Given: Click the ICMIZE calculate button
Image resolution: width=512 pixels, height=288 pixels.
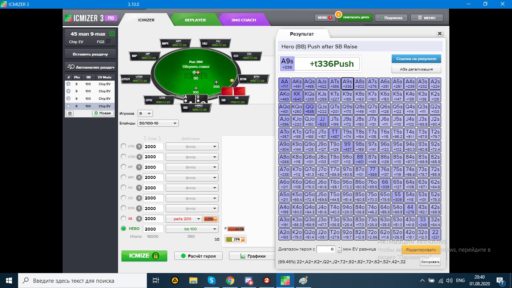Looking at the screenshot, I should (x=144, y=256).
